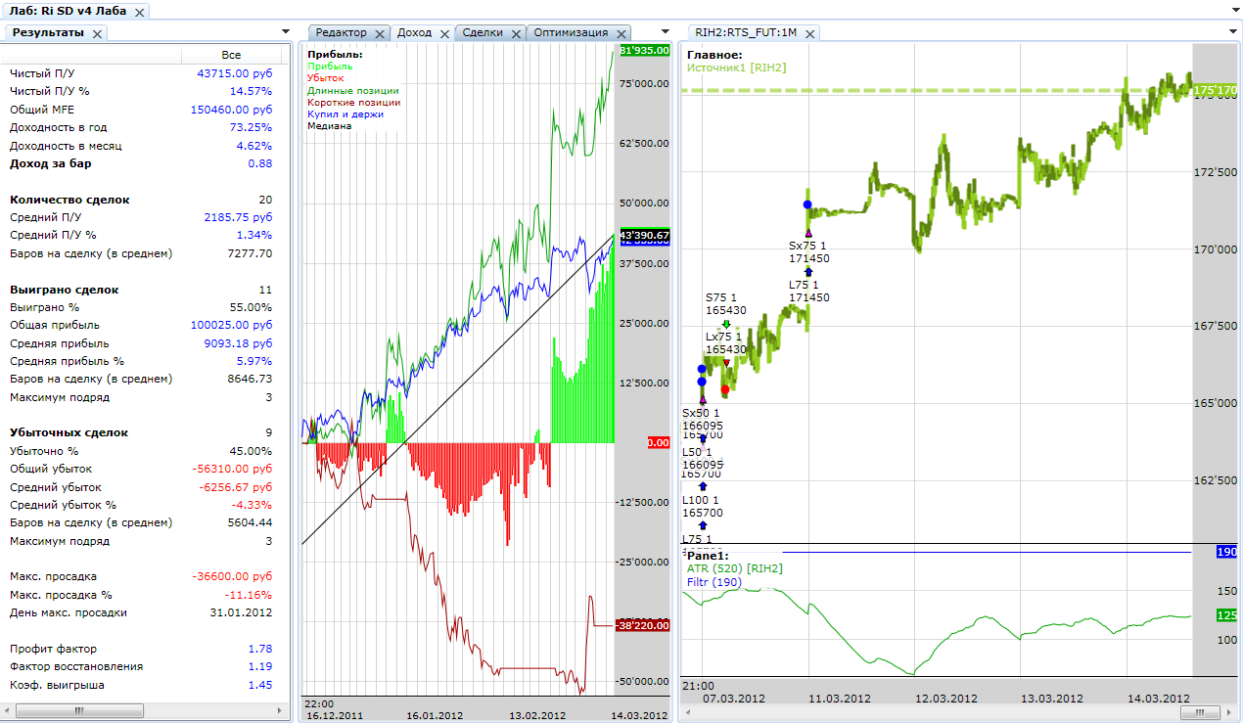Click the 'Фактор восстановления' value 1.19
This screenshot has width=1243, height=723.
[x=260, y=666]
